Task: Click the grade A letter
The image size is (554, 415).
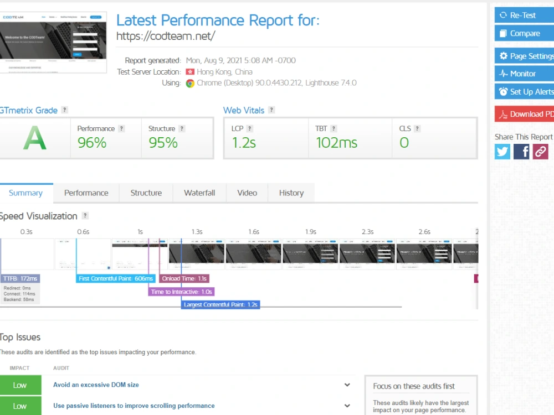Action: [34, 138]
